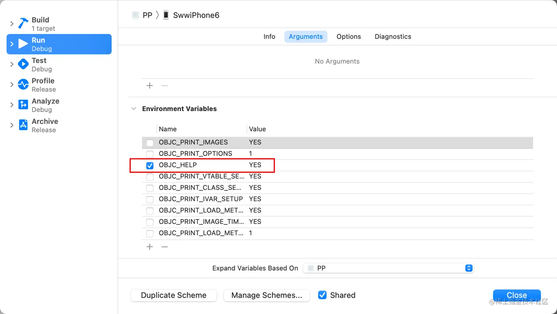Click the Test diamond icon
This screenshot has height=314, width=557.
[x=23, y=64]
